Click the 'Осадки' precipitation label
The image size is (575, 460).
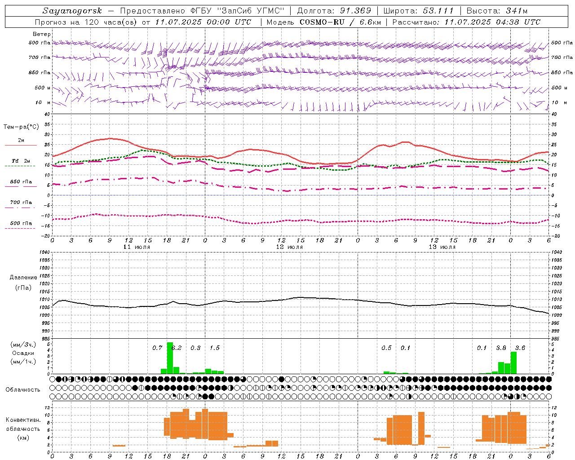[x=23, y=353]
